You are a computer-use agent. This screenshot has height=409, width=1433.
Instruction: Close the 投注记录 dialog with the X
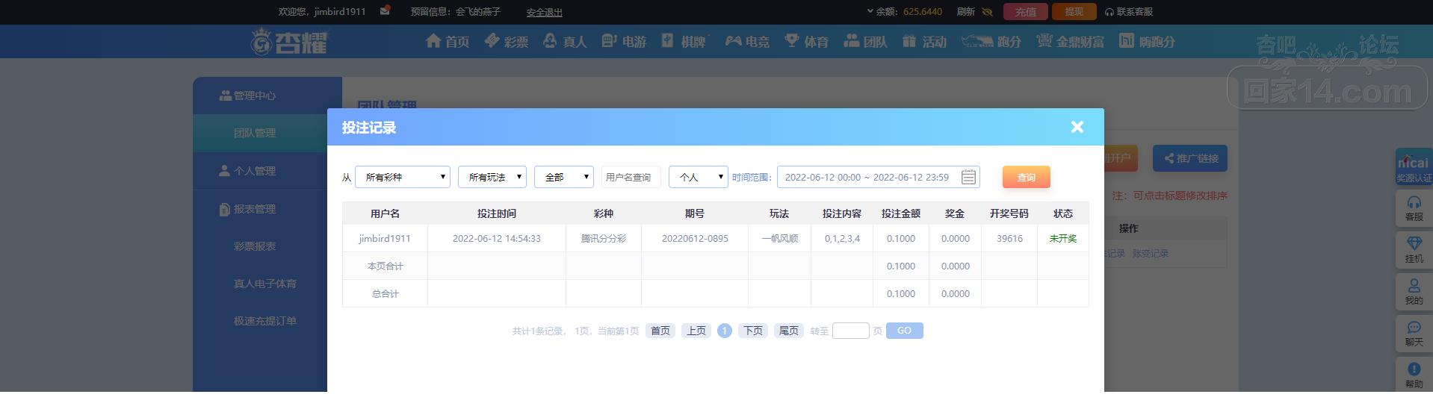point(1077,127)
